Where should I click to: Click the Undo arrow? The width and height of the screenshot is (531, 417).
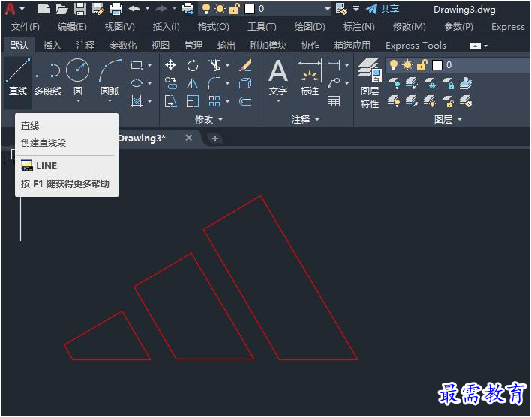(x=134, y=9)
